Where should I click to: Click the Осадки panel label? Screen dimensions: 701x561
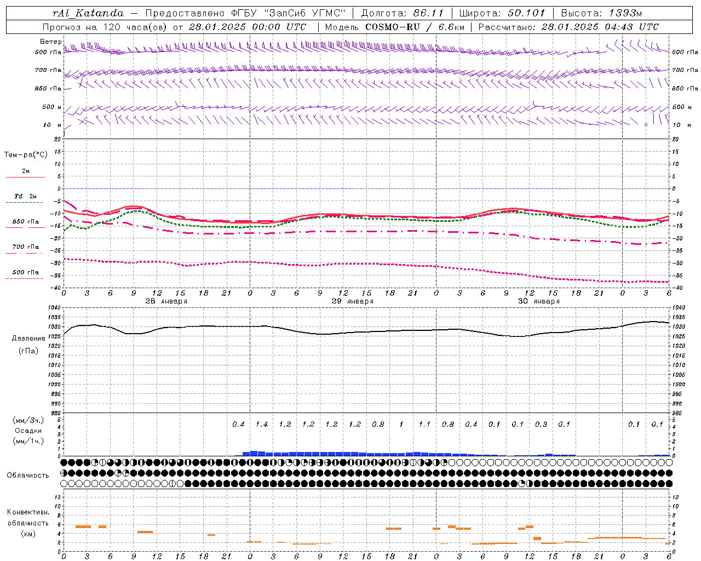(x=28, y=431)
